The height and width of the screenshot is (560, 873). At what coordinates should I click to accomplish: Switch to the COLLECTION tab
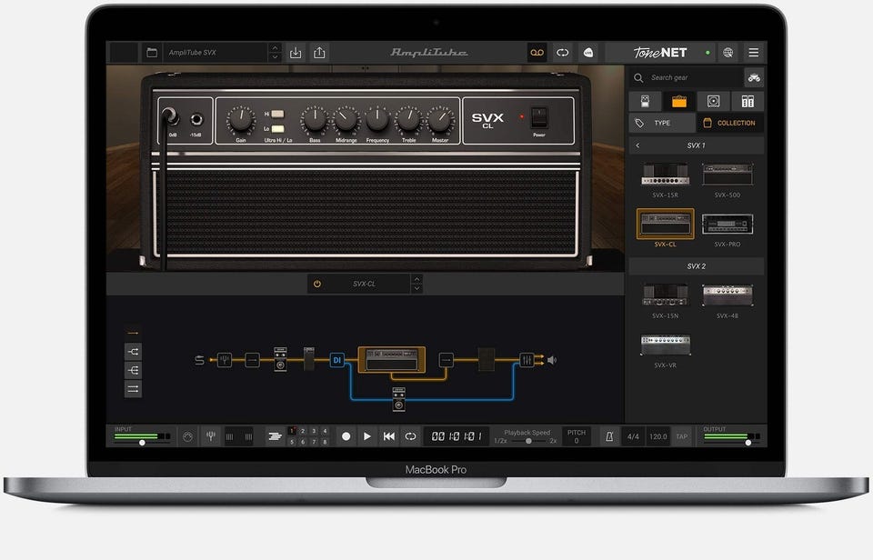(730, 123)
